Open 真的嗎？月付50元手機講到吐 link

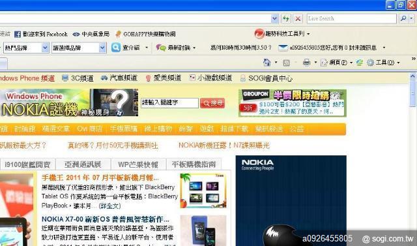pos(113,146)
